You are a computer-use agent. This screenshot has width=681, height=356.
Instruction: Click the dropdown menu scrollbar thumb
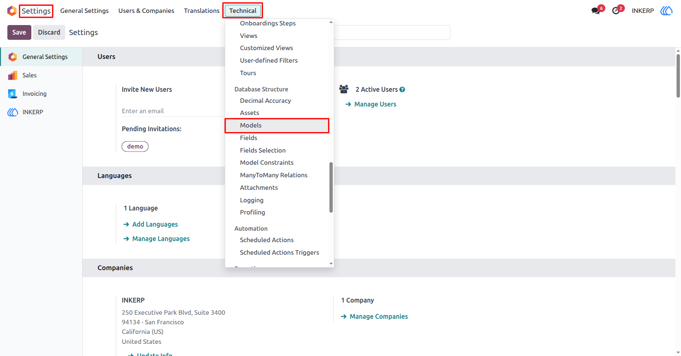331,187
